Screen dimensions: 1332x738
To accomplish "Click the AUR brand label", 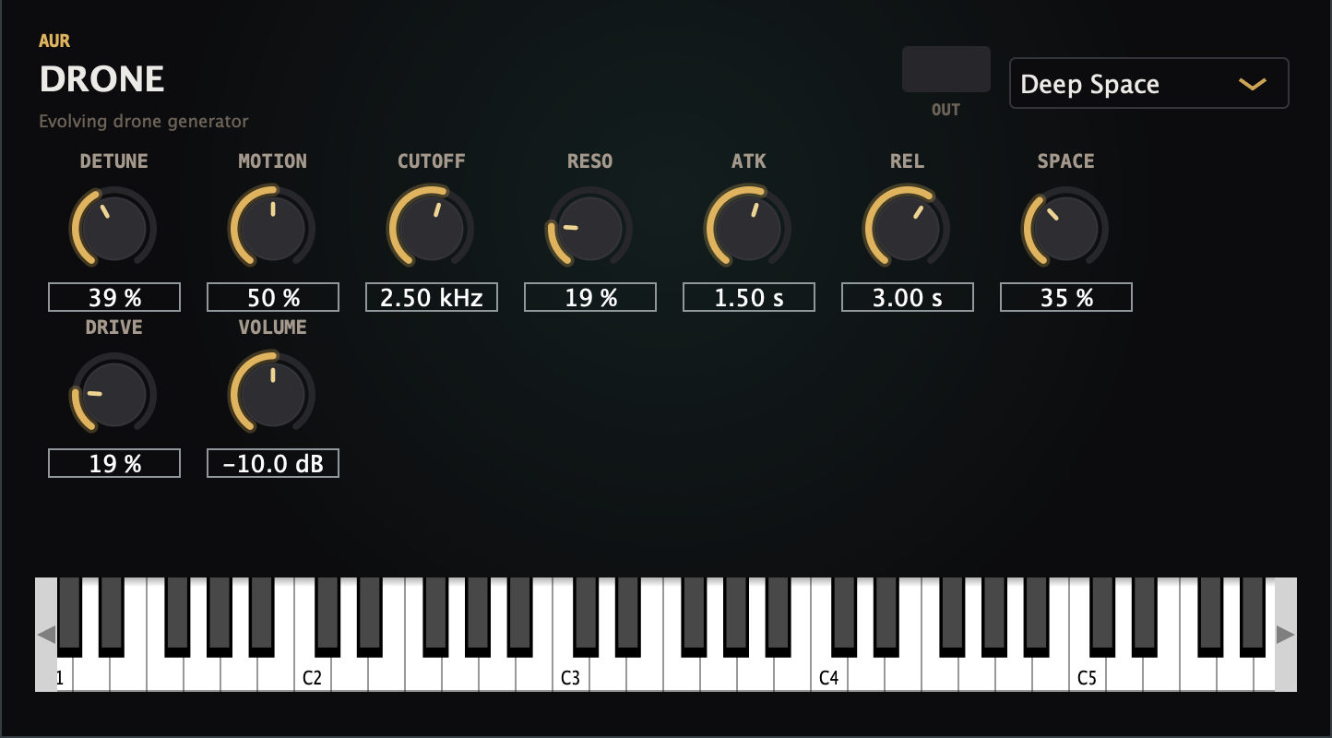I will 54,41.
